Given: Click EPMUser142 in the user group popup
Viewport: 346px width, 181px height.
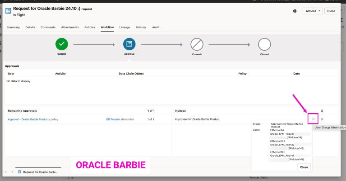Looking at the screenshot, I should point(277,141).
